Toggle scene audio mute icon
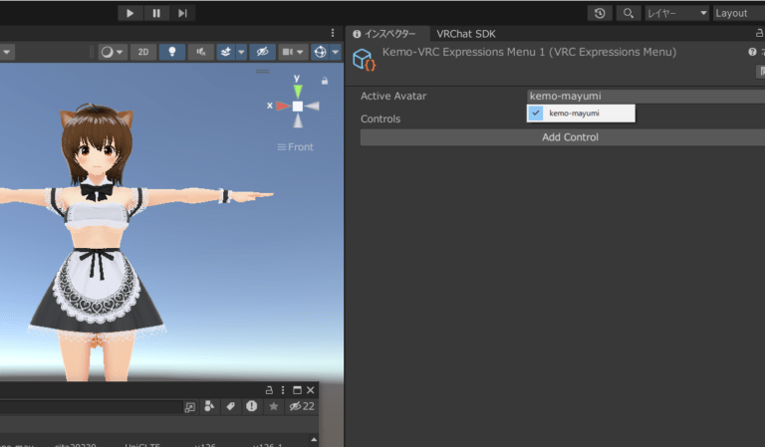This screenshot has width=765, height=447. pyautogui.click(x=201, y=52)
